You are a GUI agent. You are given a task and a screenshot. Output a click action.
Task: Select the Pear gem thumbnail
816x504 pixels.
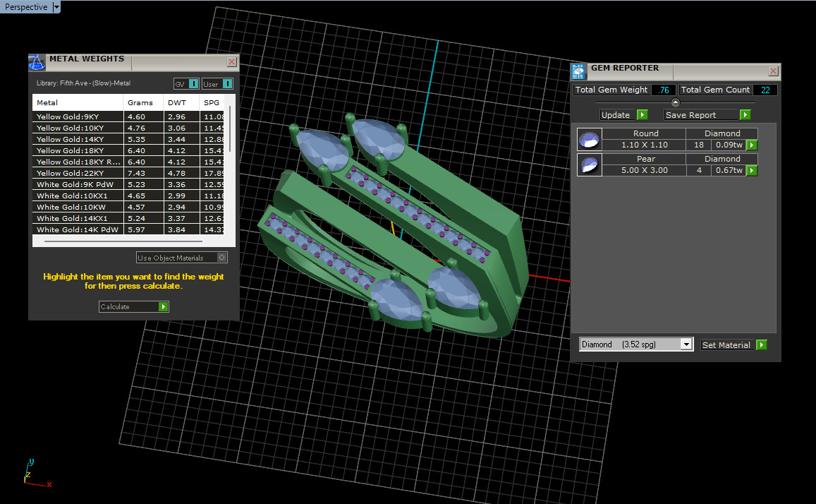590,165
